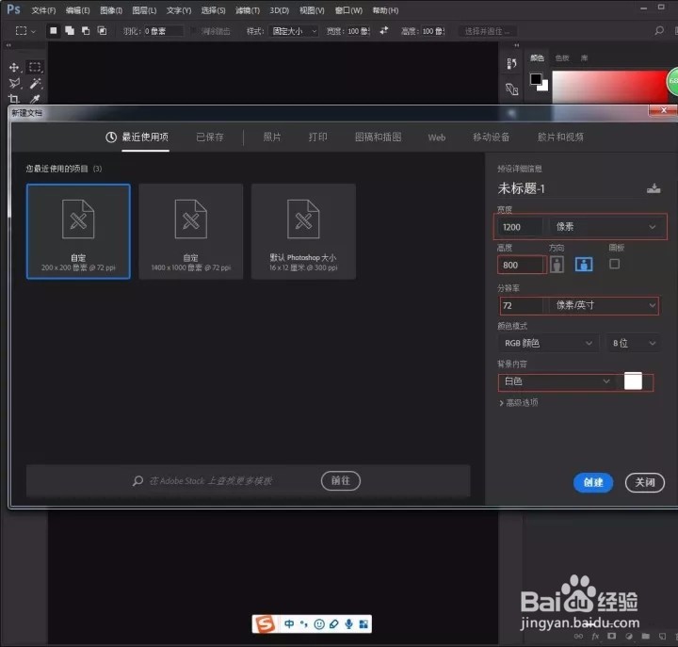Toggle Sogou punctuation mode
The image size is (678, 647).
click(x=304, y=623)
